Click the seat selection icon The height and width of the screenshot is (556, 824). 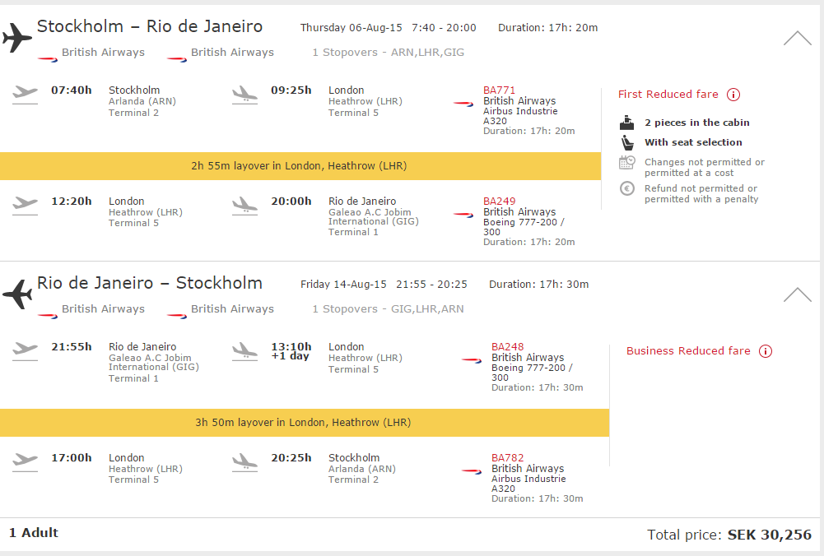(x=627, y=142)
